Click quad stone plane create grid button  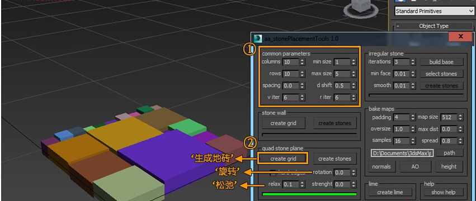[x=283, y=159]
